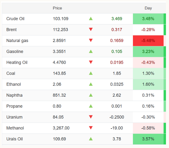Click the red down arrow for Natural gas
Viewport: 169px width, 148px height.
[91, 40]
